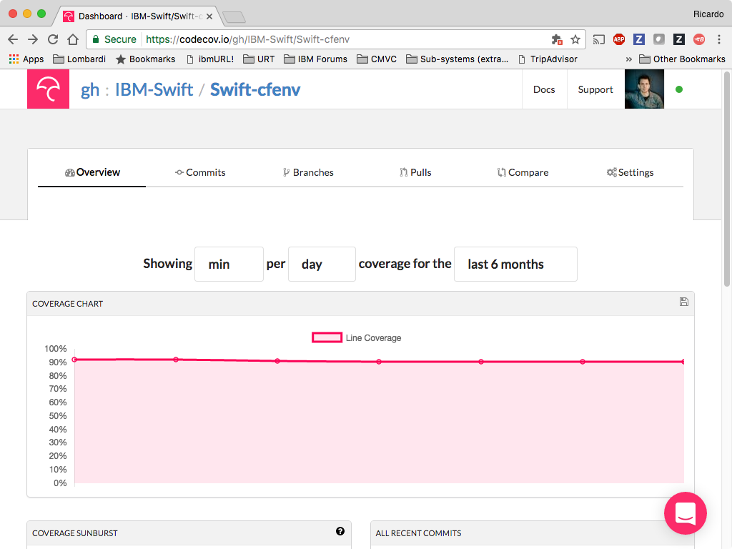Click the Codecov umbrella logo
This screenshot has width=732, height=549.
coord(48,89)
